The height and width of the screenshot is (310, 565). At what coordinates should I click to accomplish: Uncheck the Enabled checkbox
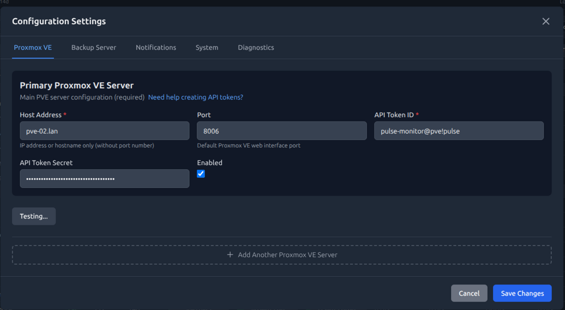pos(201,174)
